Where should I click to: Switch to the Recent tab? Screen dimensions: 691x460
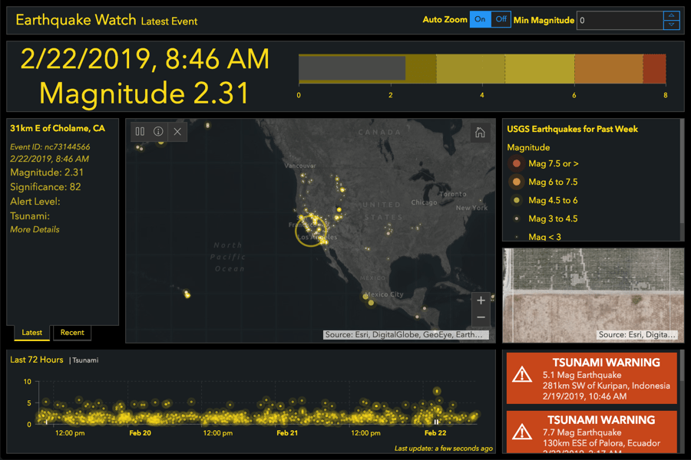(x=72, y=333)
